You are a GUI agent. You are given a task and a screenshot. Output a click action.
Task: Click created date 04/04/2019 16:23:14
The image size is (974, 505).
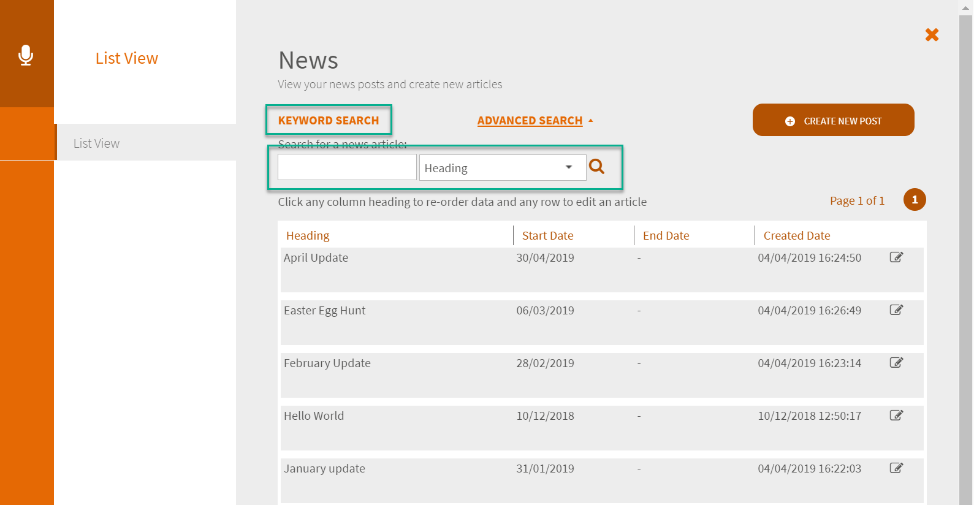click(x=809, y=363)
